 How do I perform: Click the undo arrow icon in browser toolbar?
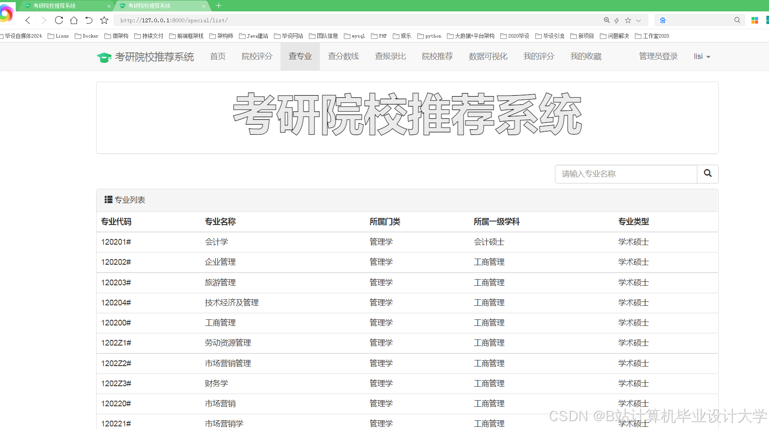click(x=89, y=20)
